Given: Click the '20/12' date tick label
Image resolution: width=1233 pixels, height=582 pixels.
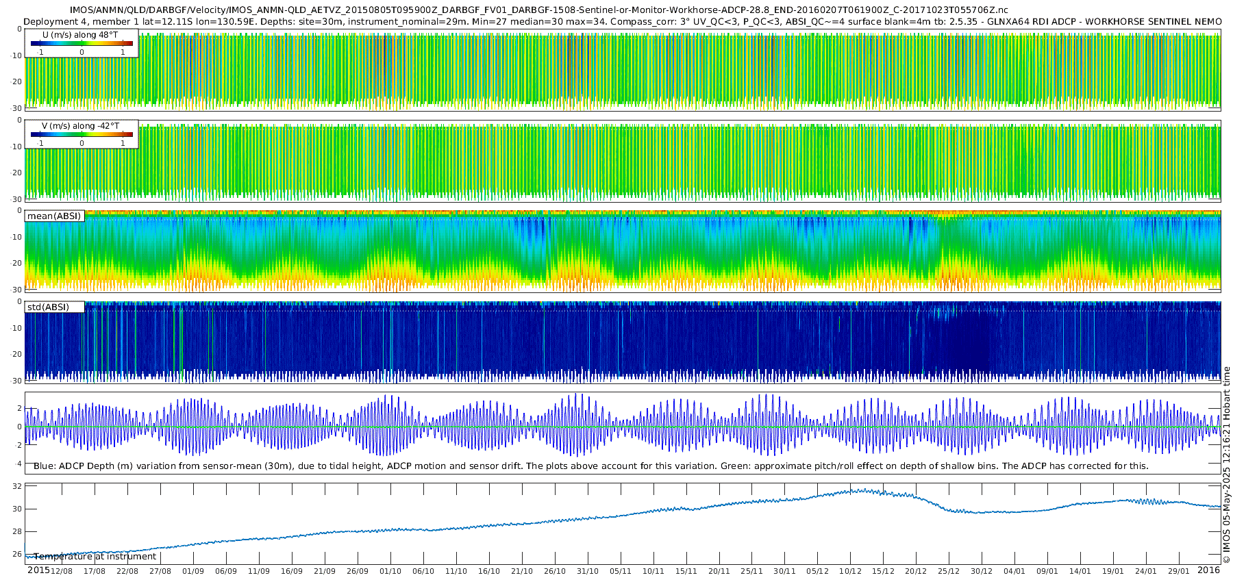Looking at the screenshot, I should (x=917, y=571).
